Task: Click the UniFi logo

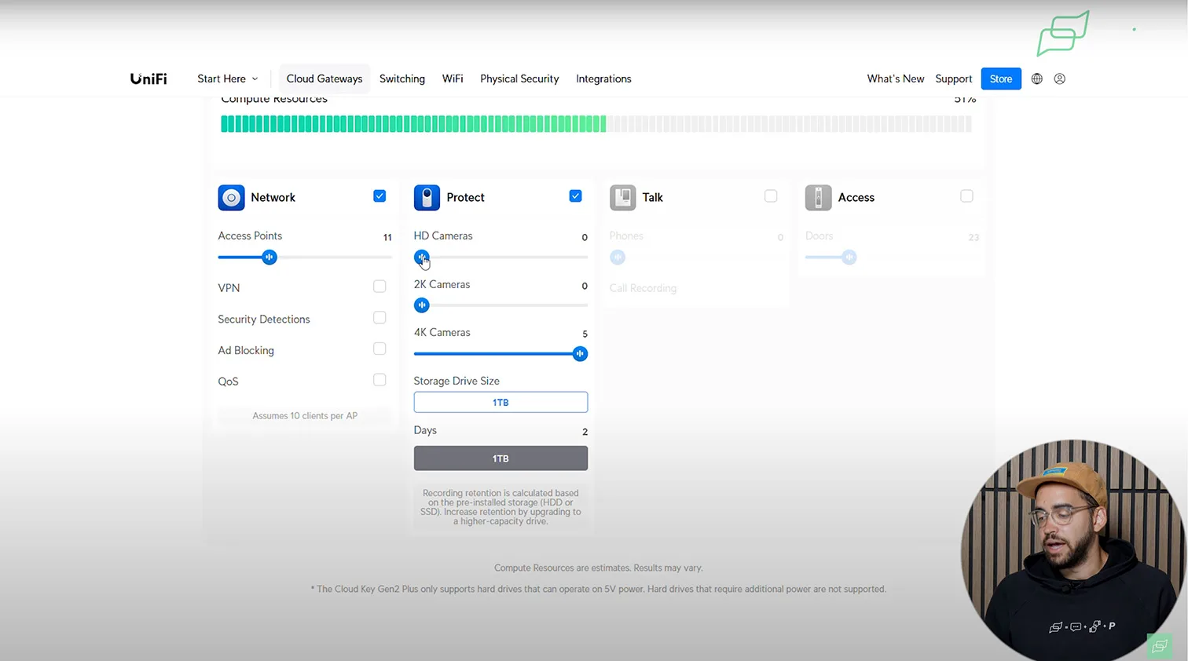Action: (148, 79)
